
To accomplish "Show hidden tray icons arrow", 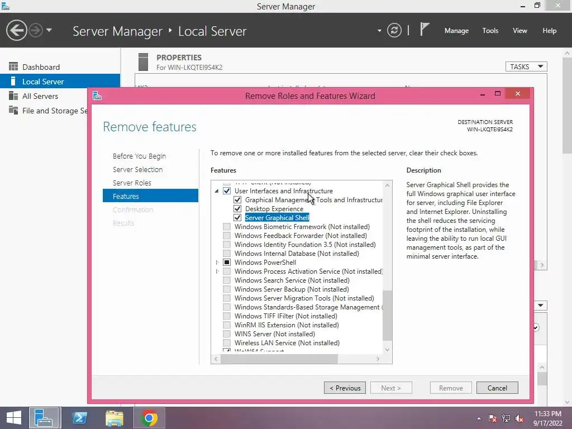I will coord(479,418).
